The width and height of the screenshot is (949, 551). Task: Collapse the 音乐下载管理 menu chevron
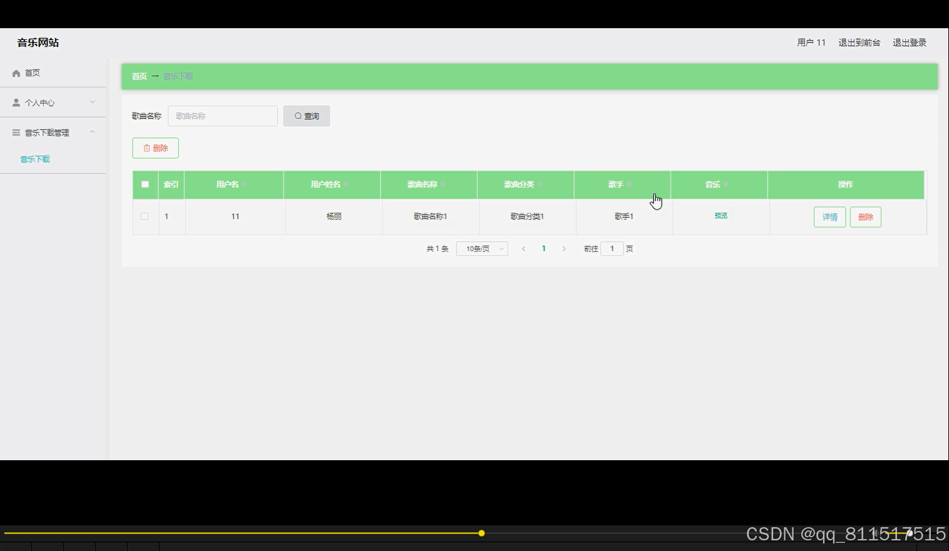(x=93, y=132)
